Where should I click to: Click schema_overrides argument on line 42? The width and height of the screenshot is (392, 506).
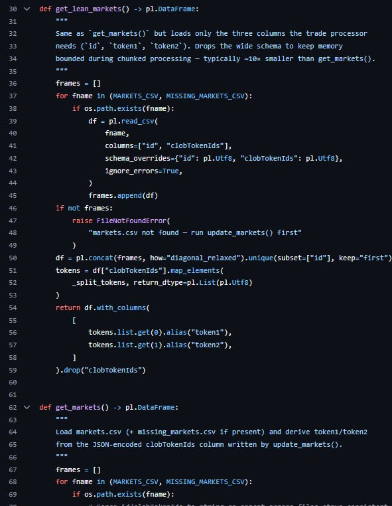pyautogui.click(x=137, y=159)
